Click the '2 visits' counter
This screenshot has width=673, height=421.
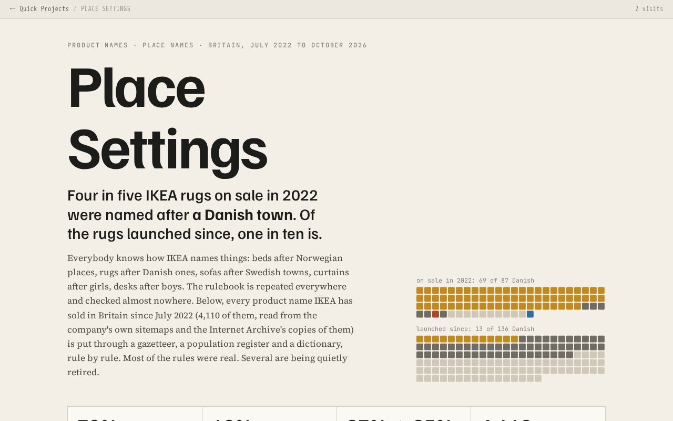coord(649,9)
